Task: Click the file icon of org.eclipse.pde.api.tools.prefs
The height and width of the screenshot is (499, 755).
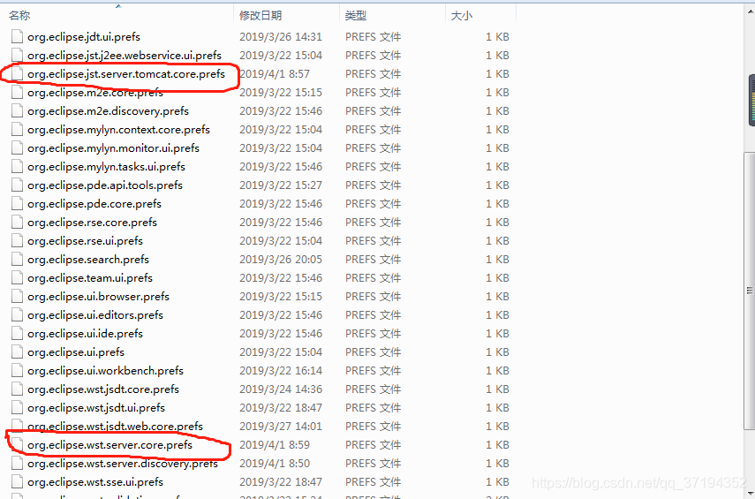Action: point(17,185)
